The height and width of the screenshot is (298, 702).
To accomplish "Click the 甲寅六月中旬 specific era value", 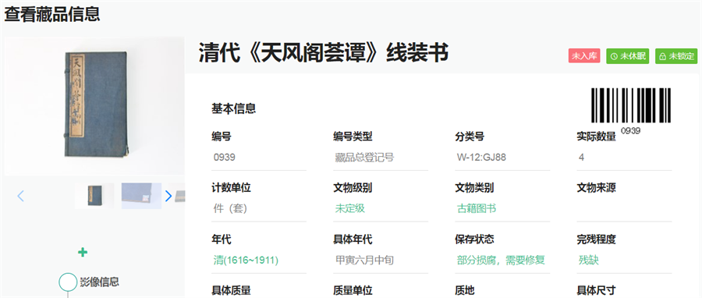I will pyautogui.click(x=365, y=261).
